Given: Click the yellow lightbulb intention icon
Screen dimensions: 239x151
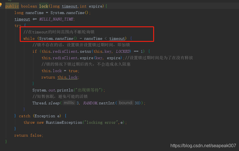Looking at the screenshot, I should pyautogui.click(x=1, y=4).
